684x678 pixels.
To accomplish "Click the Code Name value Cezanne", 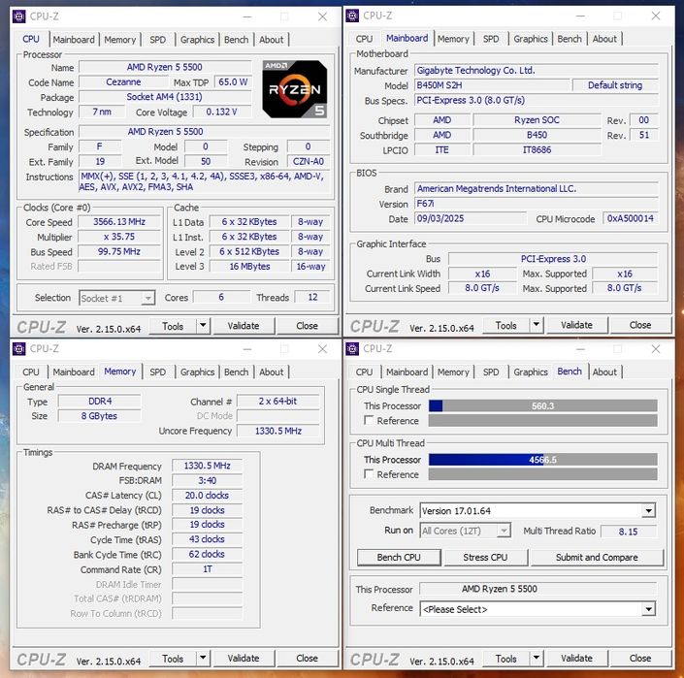I will [x=123, y=82].
